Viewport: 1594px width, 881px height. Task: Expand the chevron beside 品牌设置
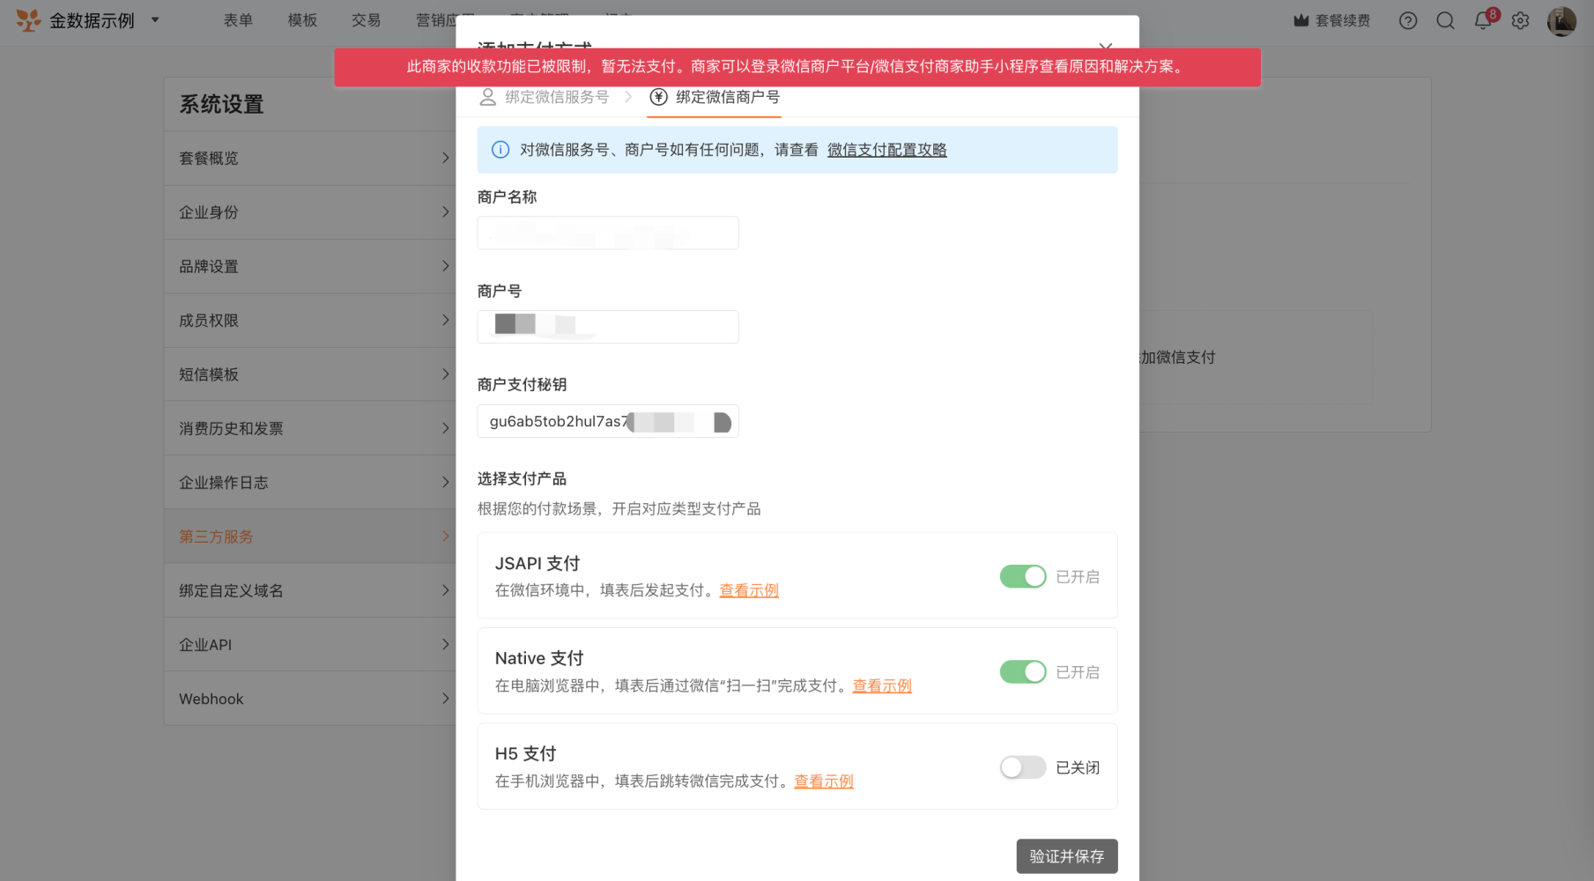tap(445, 266)
